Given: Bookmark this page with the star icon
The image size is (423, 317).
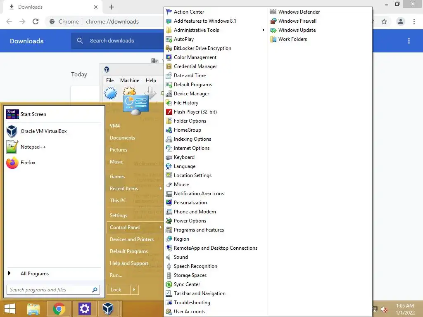Looking at the screenshot, I should (x=384, y=21).
